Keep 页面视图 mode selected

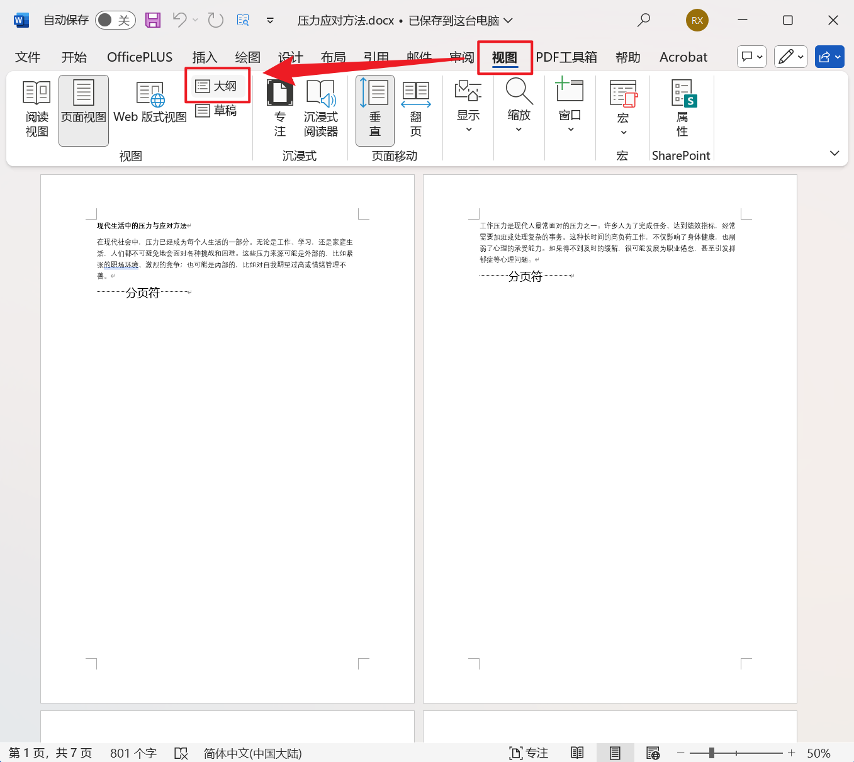tap(83, 108)
